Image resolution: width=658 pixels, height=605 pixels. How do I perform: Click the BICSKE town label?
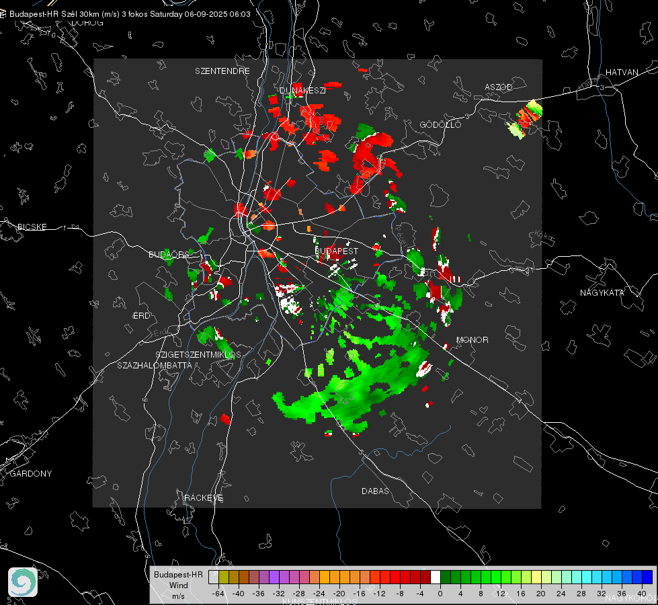click(32, 227)
